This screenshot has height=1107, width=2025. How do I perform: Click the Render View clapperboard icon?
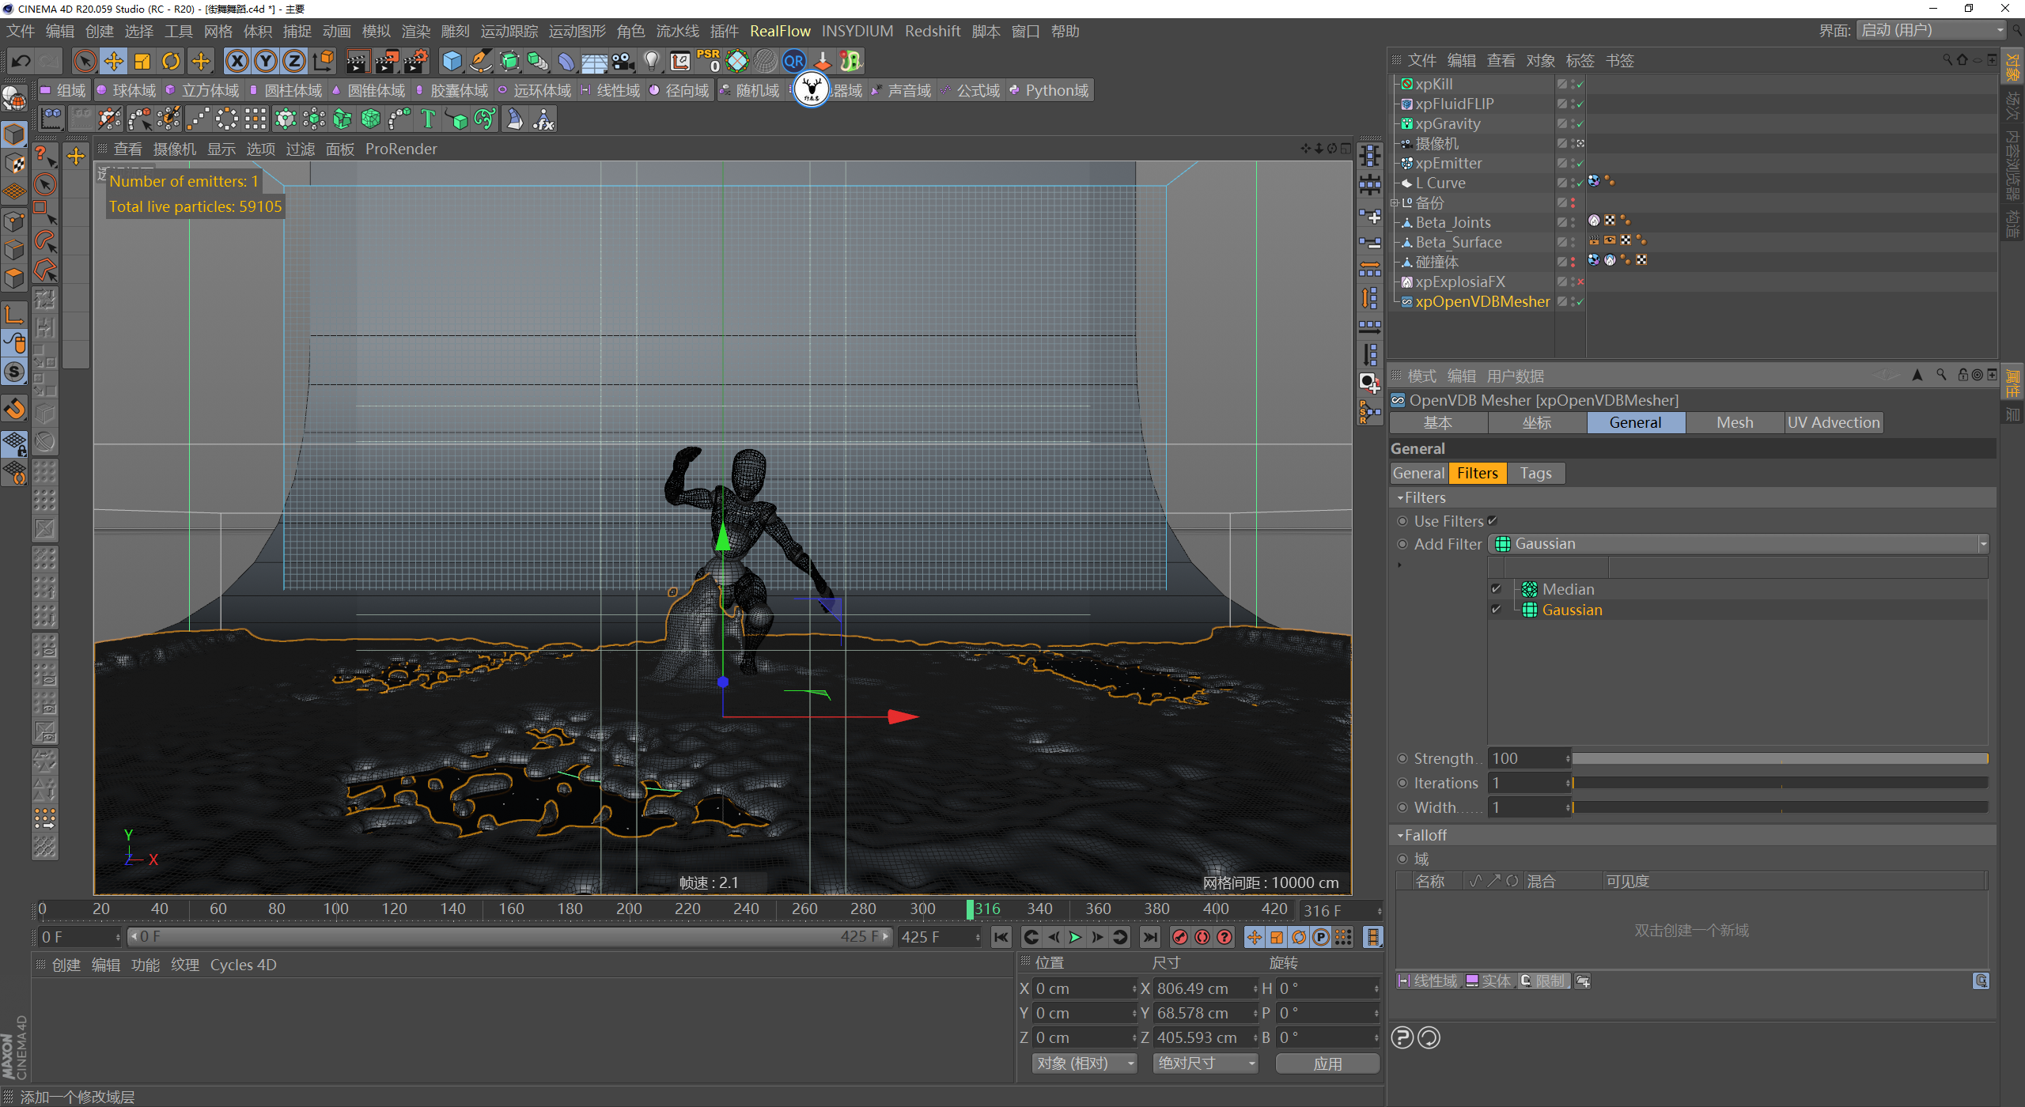tap(357, 61)
